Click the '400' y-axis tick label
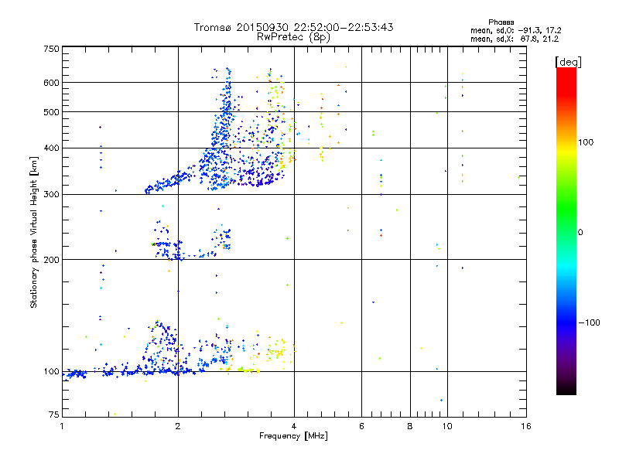 coord(51,148)
